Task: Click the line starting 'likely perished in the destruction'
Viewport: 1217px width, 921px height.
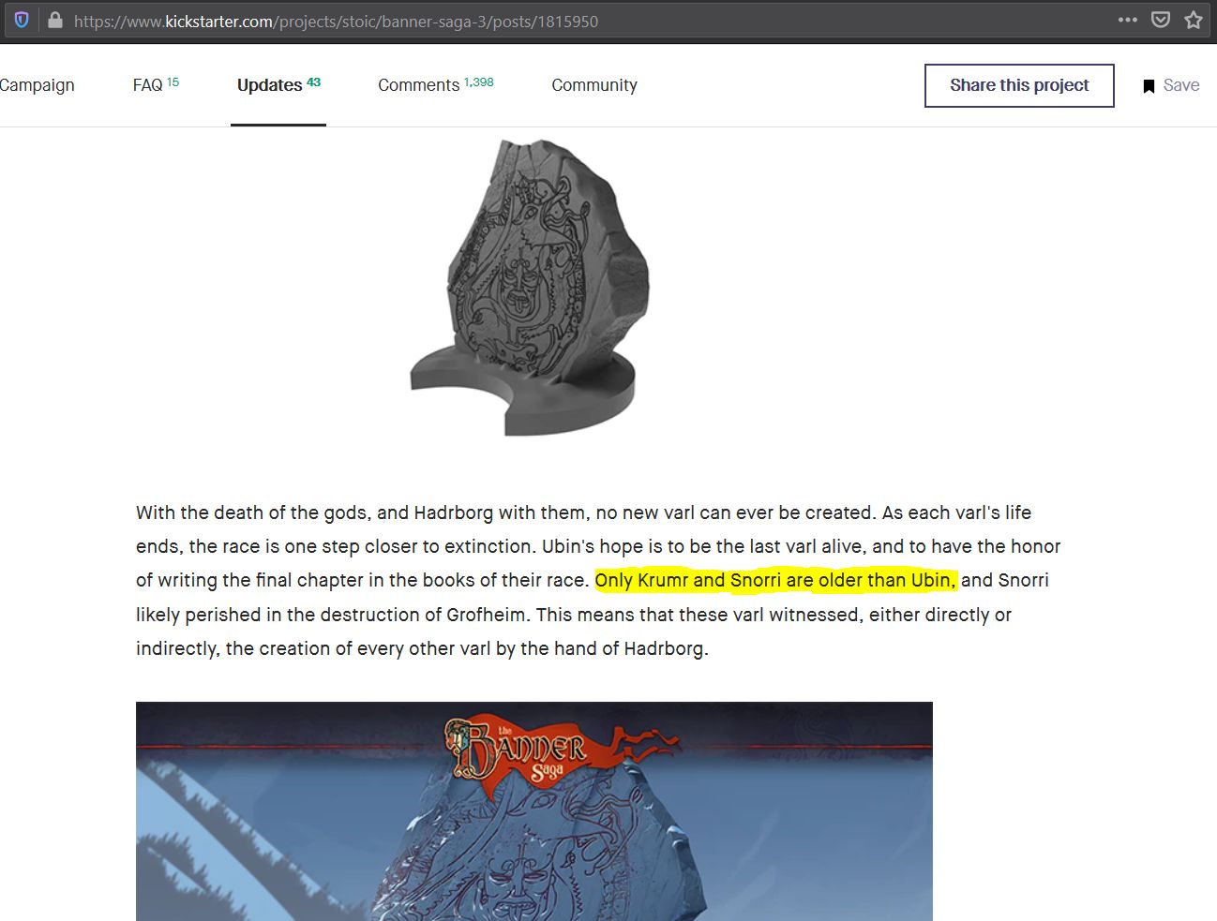Action: [574, 615]
